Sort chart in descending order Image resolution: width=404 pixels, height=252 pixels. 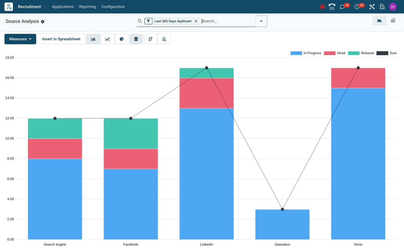click(x=150, y=39)
